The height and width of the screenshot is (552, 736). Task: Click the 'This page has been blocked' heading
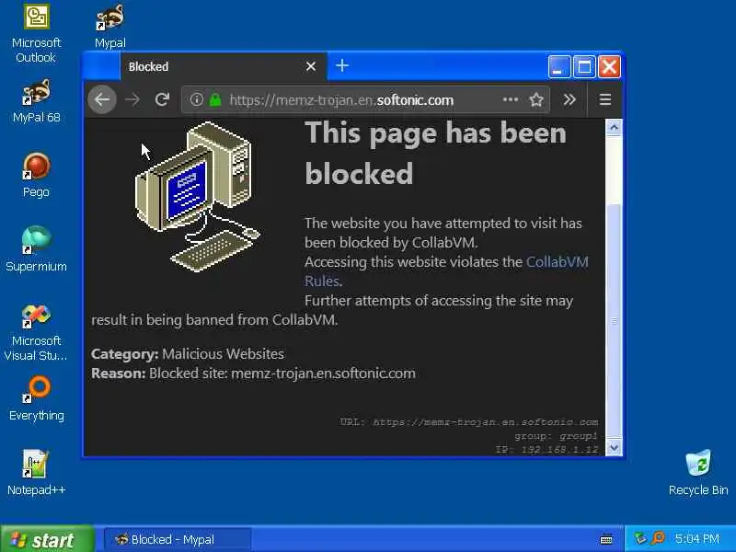(x=435, y=153)
